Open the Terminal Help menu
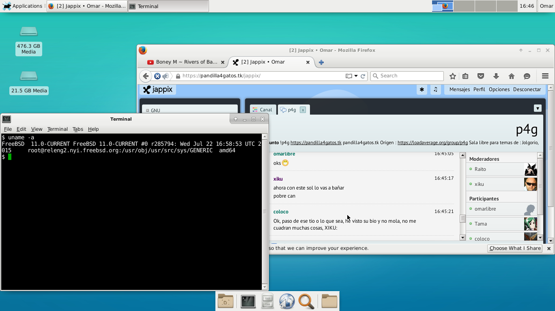555x311 pixels. tap(93, 129)
